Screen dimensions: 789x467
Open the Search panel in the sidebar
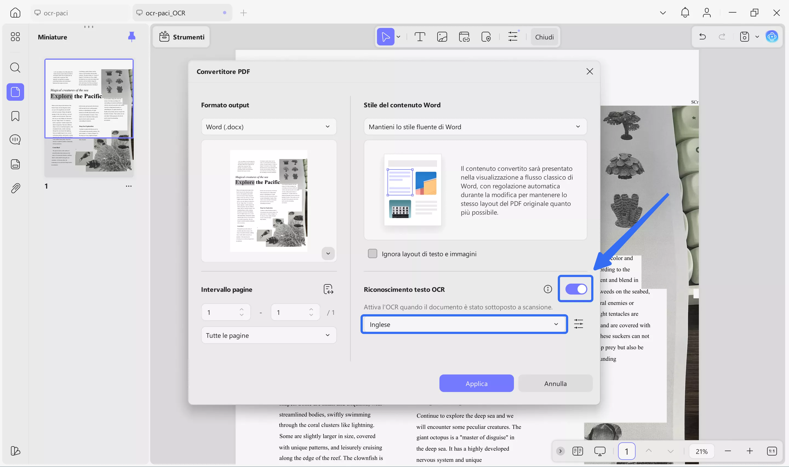tap(15, 68)
